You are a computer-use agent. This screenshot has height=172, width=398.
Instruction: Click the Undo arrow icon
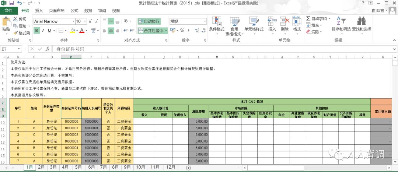(x=19, y=3)
